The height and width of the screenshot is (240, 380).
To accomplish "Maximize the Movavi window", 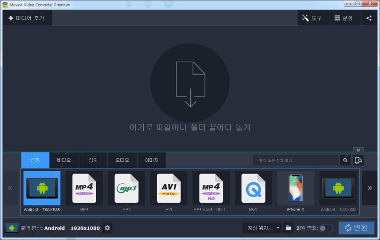I will click(x=357, y=4).
